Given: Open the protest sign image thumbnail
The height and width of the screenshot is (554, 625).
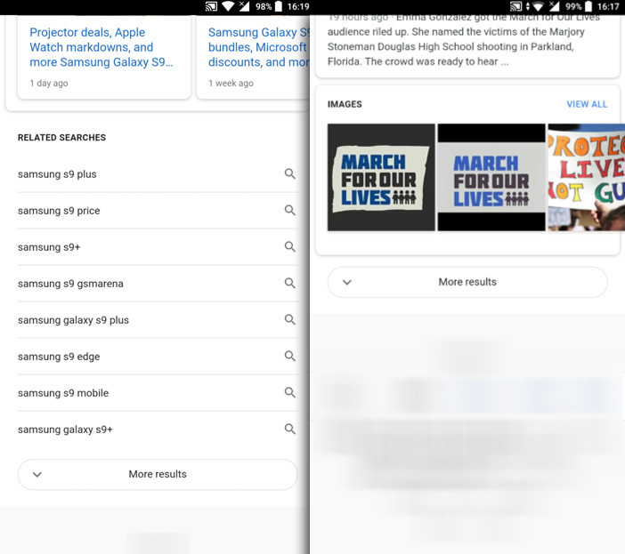Looking at the screenshot, I should click(x=586, y=178).
